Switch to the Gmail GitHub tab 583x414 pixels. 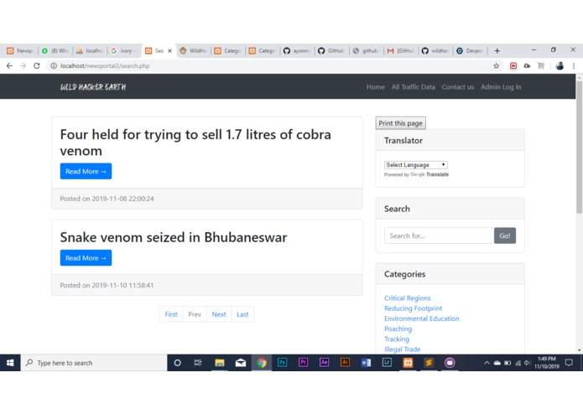coord(401,51)
